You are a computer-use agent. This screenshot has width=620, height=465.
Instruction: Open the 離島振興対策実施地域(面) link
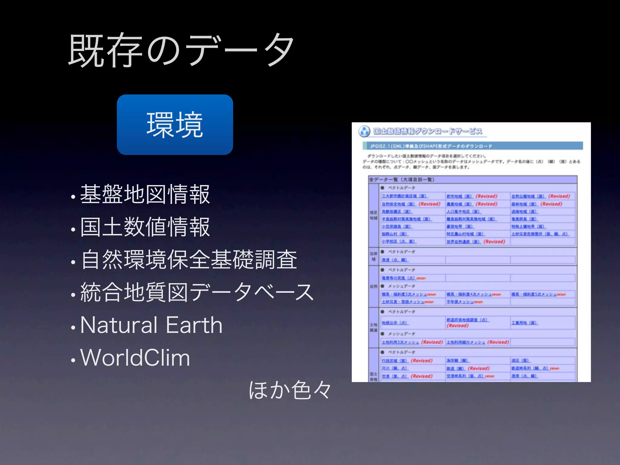[472, 219]
